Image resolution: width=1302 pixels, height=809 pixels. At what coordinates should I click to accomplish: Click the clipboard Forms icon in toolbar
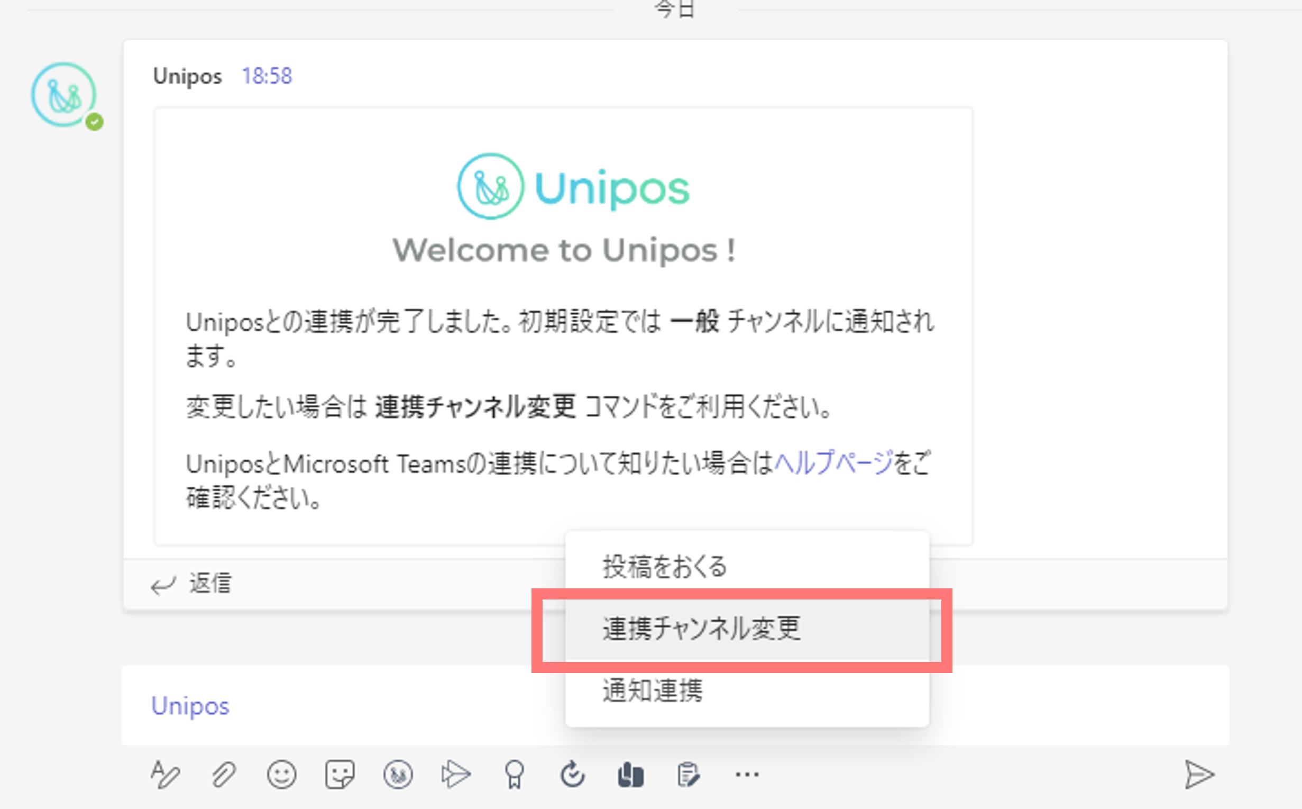point(688,774)
